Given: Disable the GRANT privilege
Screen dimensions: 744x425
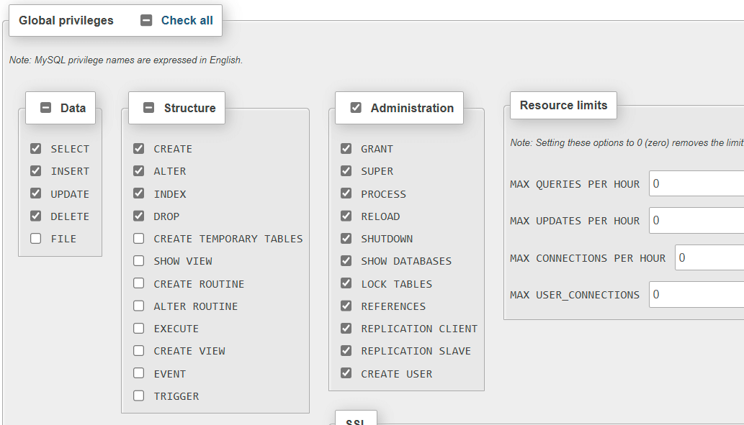Looking at the screenshot, I should point(346,149).
